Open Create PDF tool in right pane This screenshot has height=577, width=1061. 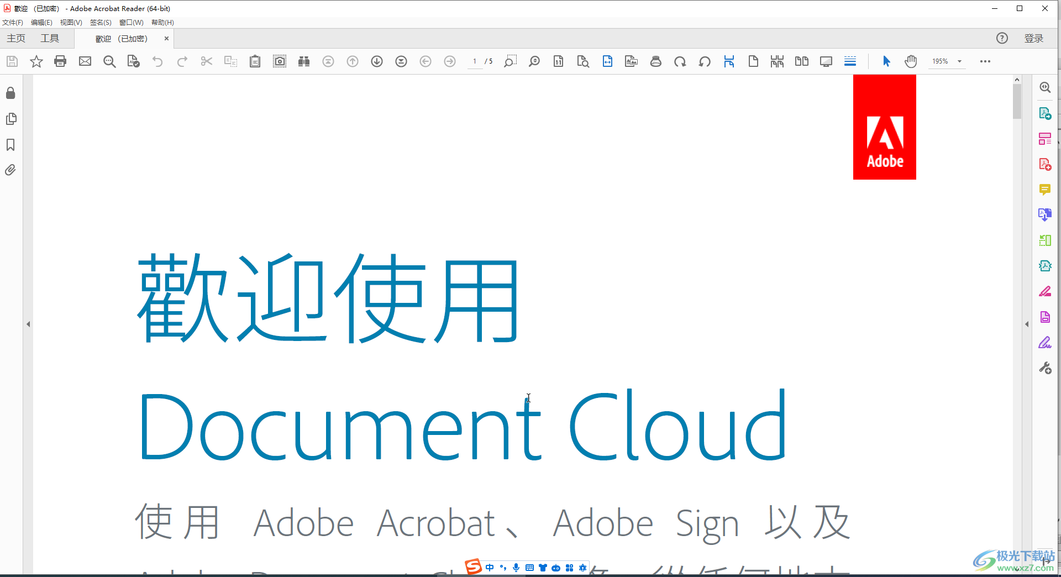[1045, 164]
